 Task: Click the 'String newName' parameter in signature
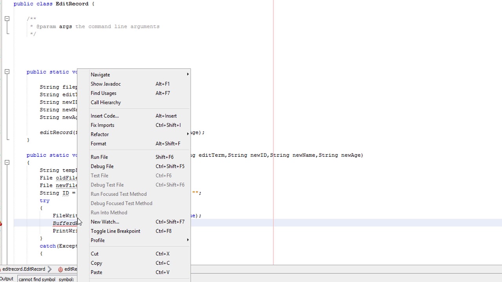pos(292,155)
